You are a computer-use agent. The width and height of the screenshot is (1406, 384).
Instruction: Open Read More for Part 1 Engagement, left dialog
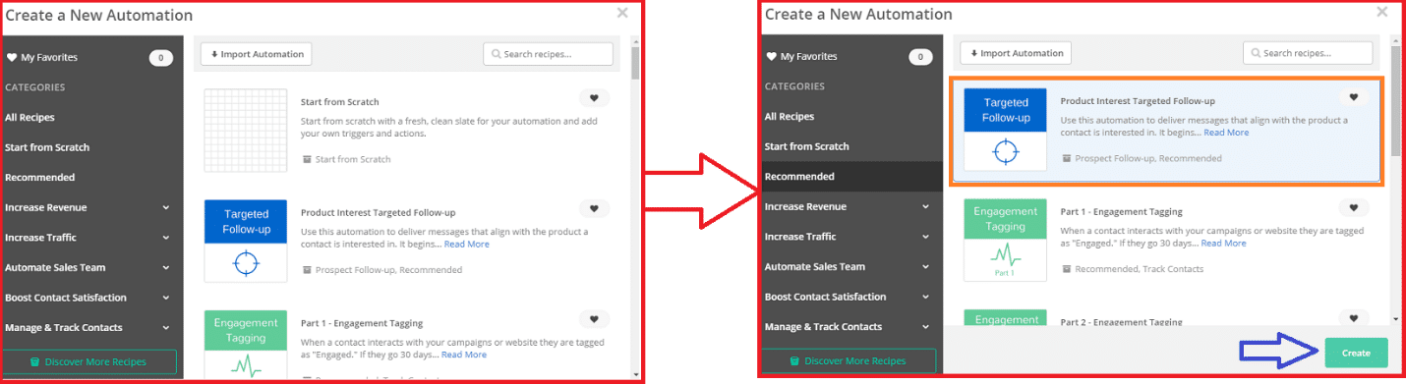click(x=464, y=355)
